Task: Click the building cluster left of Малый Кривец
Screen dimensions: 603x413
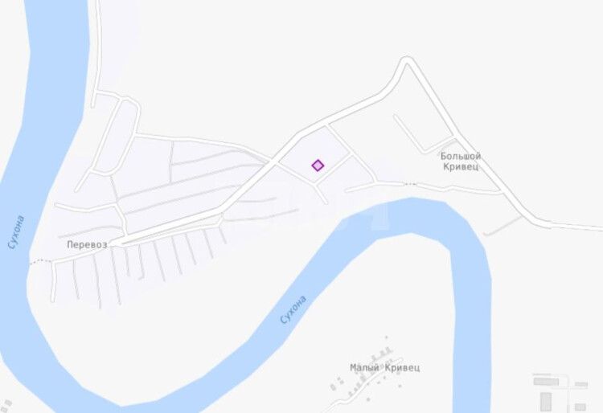Action: pyautogui.click(x=337, y=383)
